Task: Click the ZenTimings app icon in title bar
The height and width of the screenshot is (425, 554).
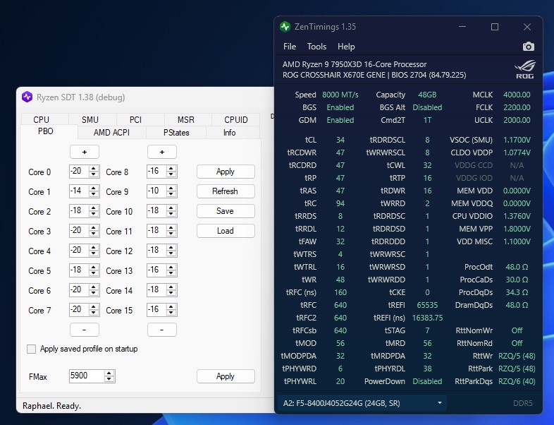Action: click(285, 27)
